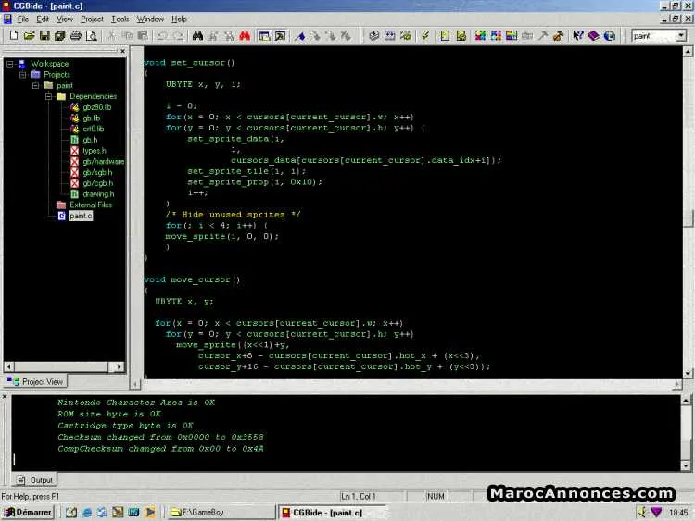Viewport: 695px width, 521px height.
Task: Switch to the Output tab
Action: click(x=35, y=480)
